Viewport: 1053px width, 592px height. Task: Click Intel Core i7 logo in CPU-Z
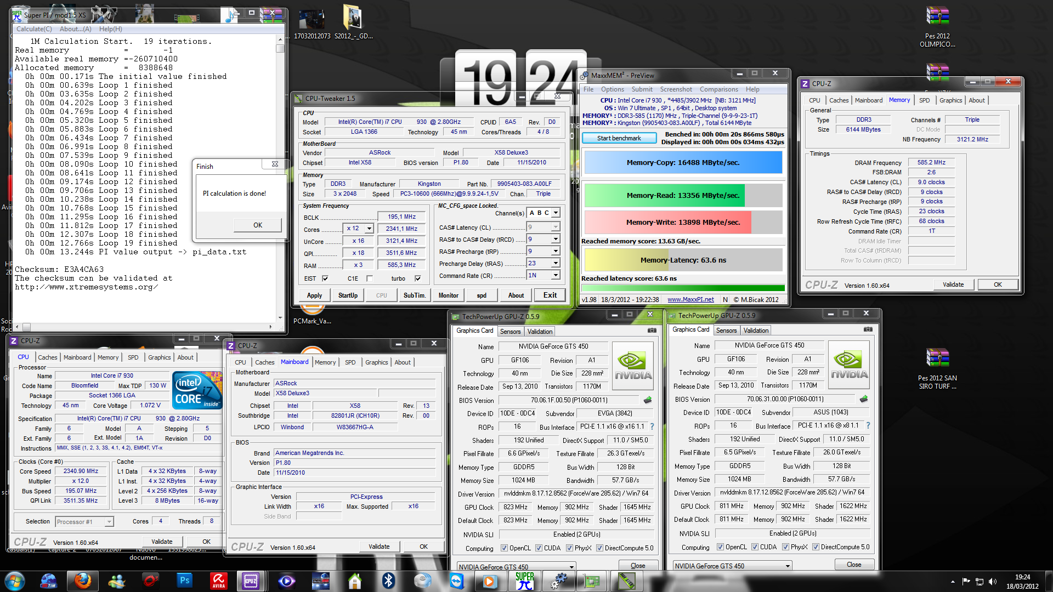pyautogui.click(x=197, y=390)
